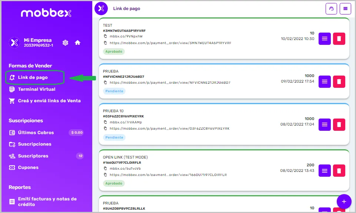The height and width of the screenshot is (213, 356).
Task: Open the payment_order URL for 166QU71I97CLOIRFLR
Action: pyautogui.click(x=168, y=175)
